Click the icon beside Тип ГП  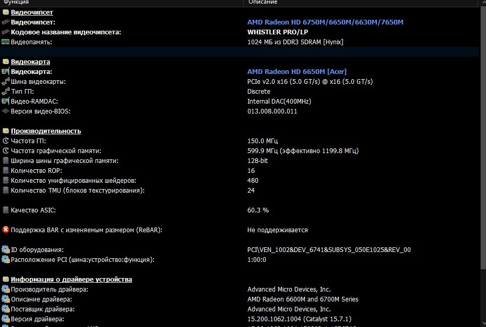click(6, 91)
